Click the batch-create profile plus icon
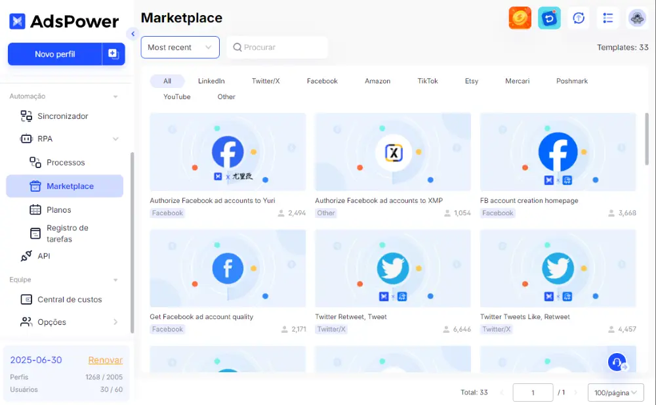This screenshot has height=405, width=656. 113,54
